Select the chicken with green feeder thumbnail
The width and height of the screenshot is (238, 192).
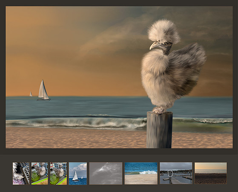click(x=40, y=173)
